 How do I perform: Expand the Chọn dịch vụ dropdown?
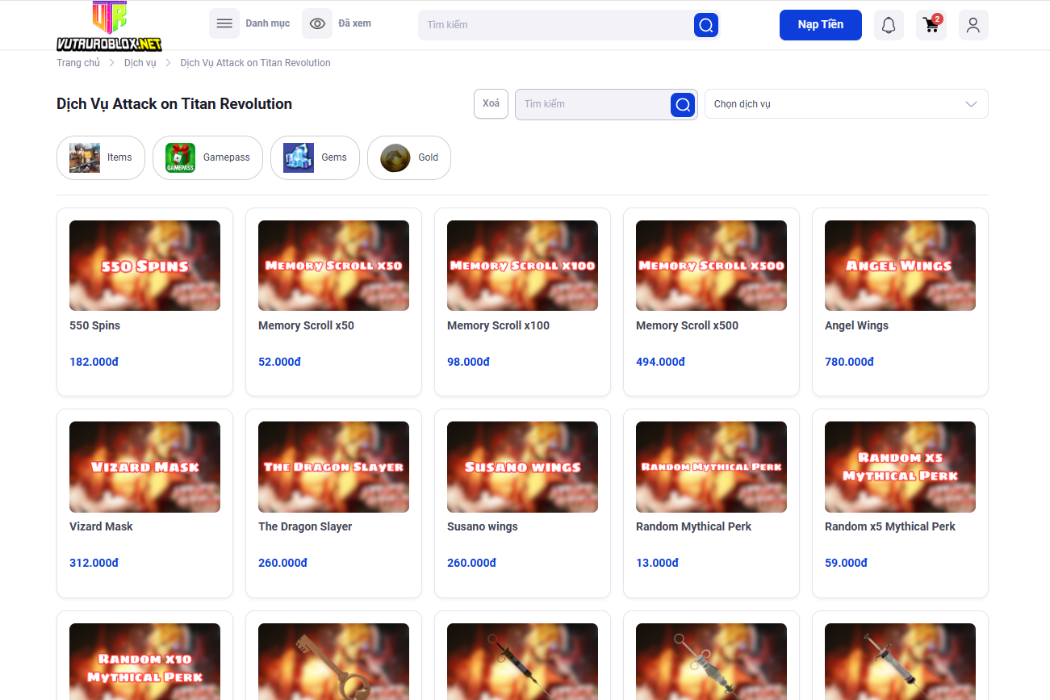847,104
